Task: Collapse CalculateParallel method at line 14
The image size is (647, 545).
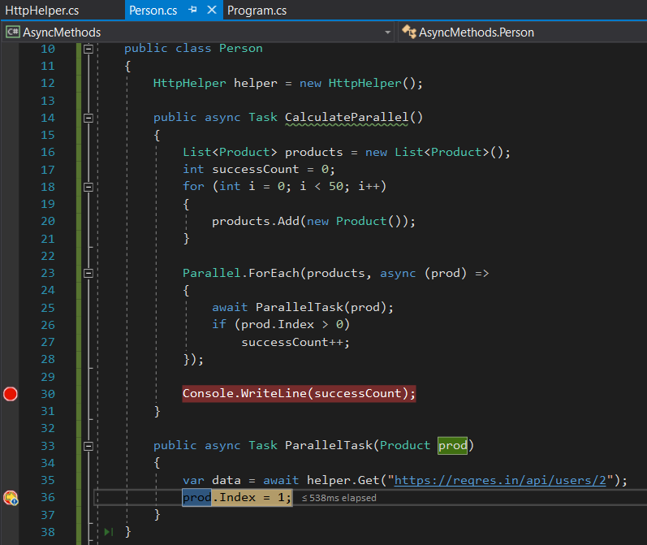Action: pos(88,118)
